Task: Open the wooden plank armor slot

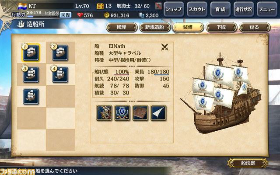Action: coord(140,113)
